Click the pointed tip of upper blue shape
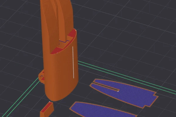Viewport: 176px width, 117px height. pyautogui.click(x=95, y=80)
